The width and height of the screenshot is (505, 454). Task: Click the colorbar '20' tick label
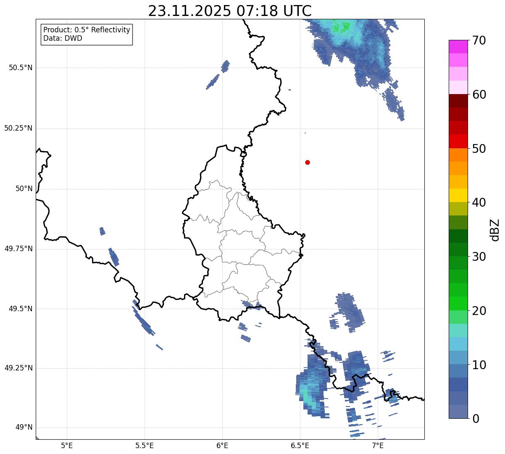tap(479, 311)
